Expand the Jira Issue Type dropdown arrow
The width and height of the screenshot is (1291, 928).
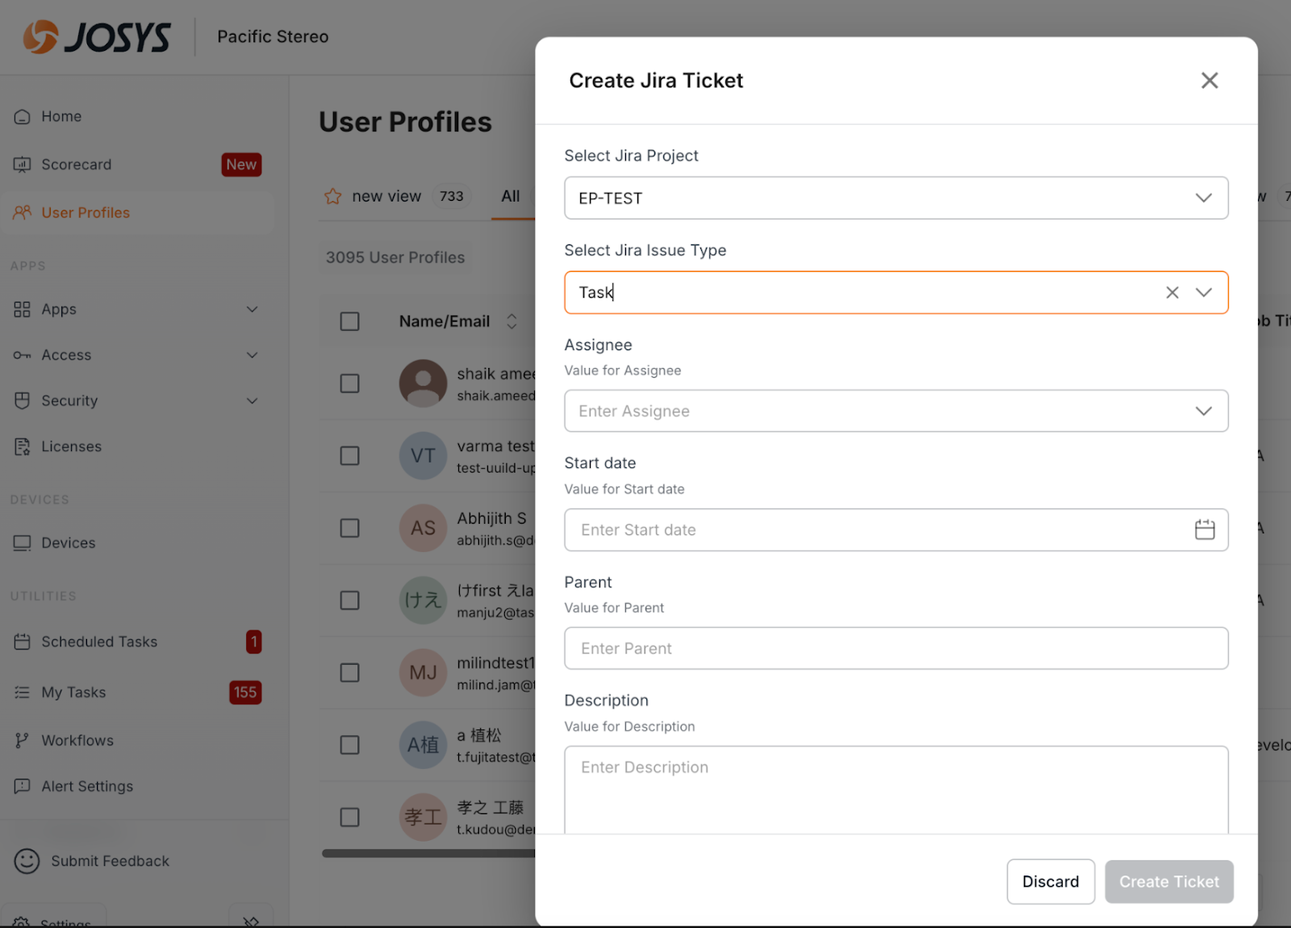pyautogui.click(x=1204, y=292)
